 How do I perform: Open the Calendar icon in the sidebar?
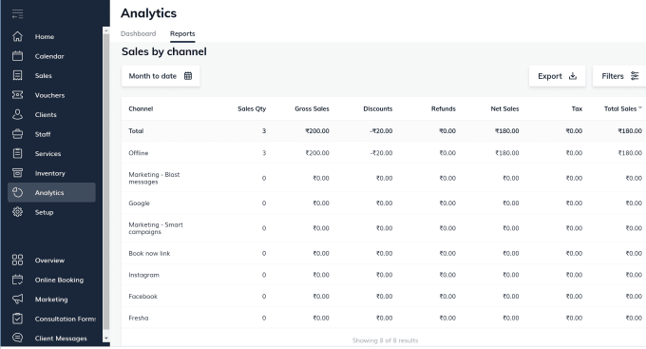tap(17, 56)
